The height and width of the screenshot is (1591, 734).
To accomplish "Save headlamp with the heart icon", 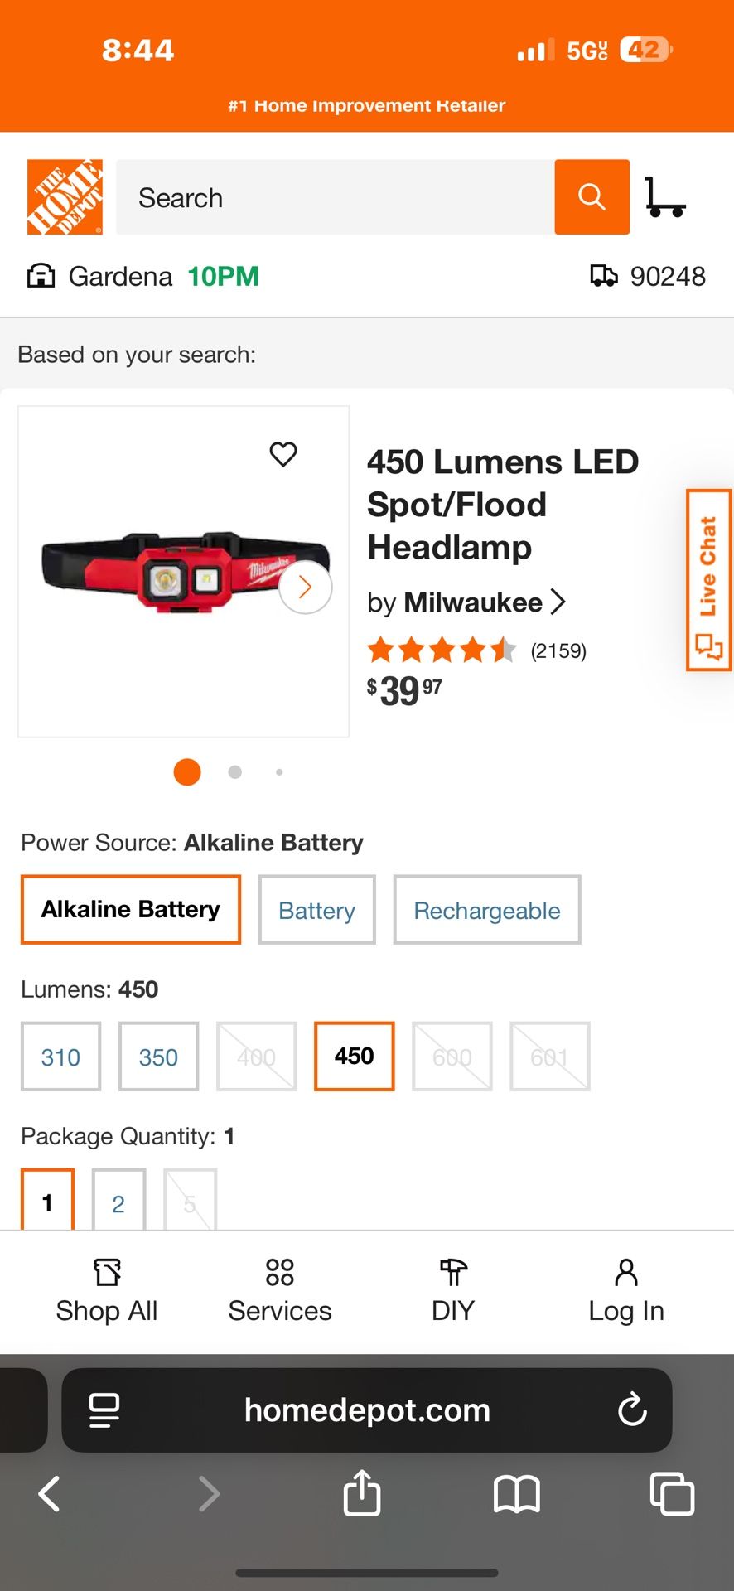I will tap(283, 454).
